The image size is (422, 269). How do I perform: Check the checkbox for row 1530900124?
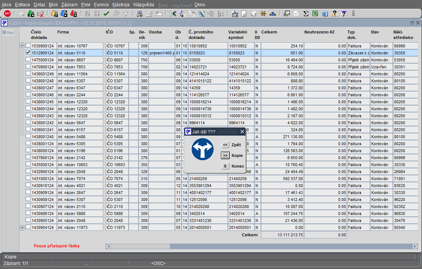(28, 46)
